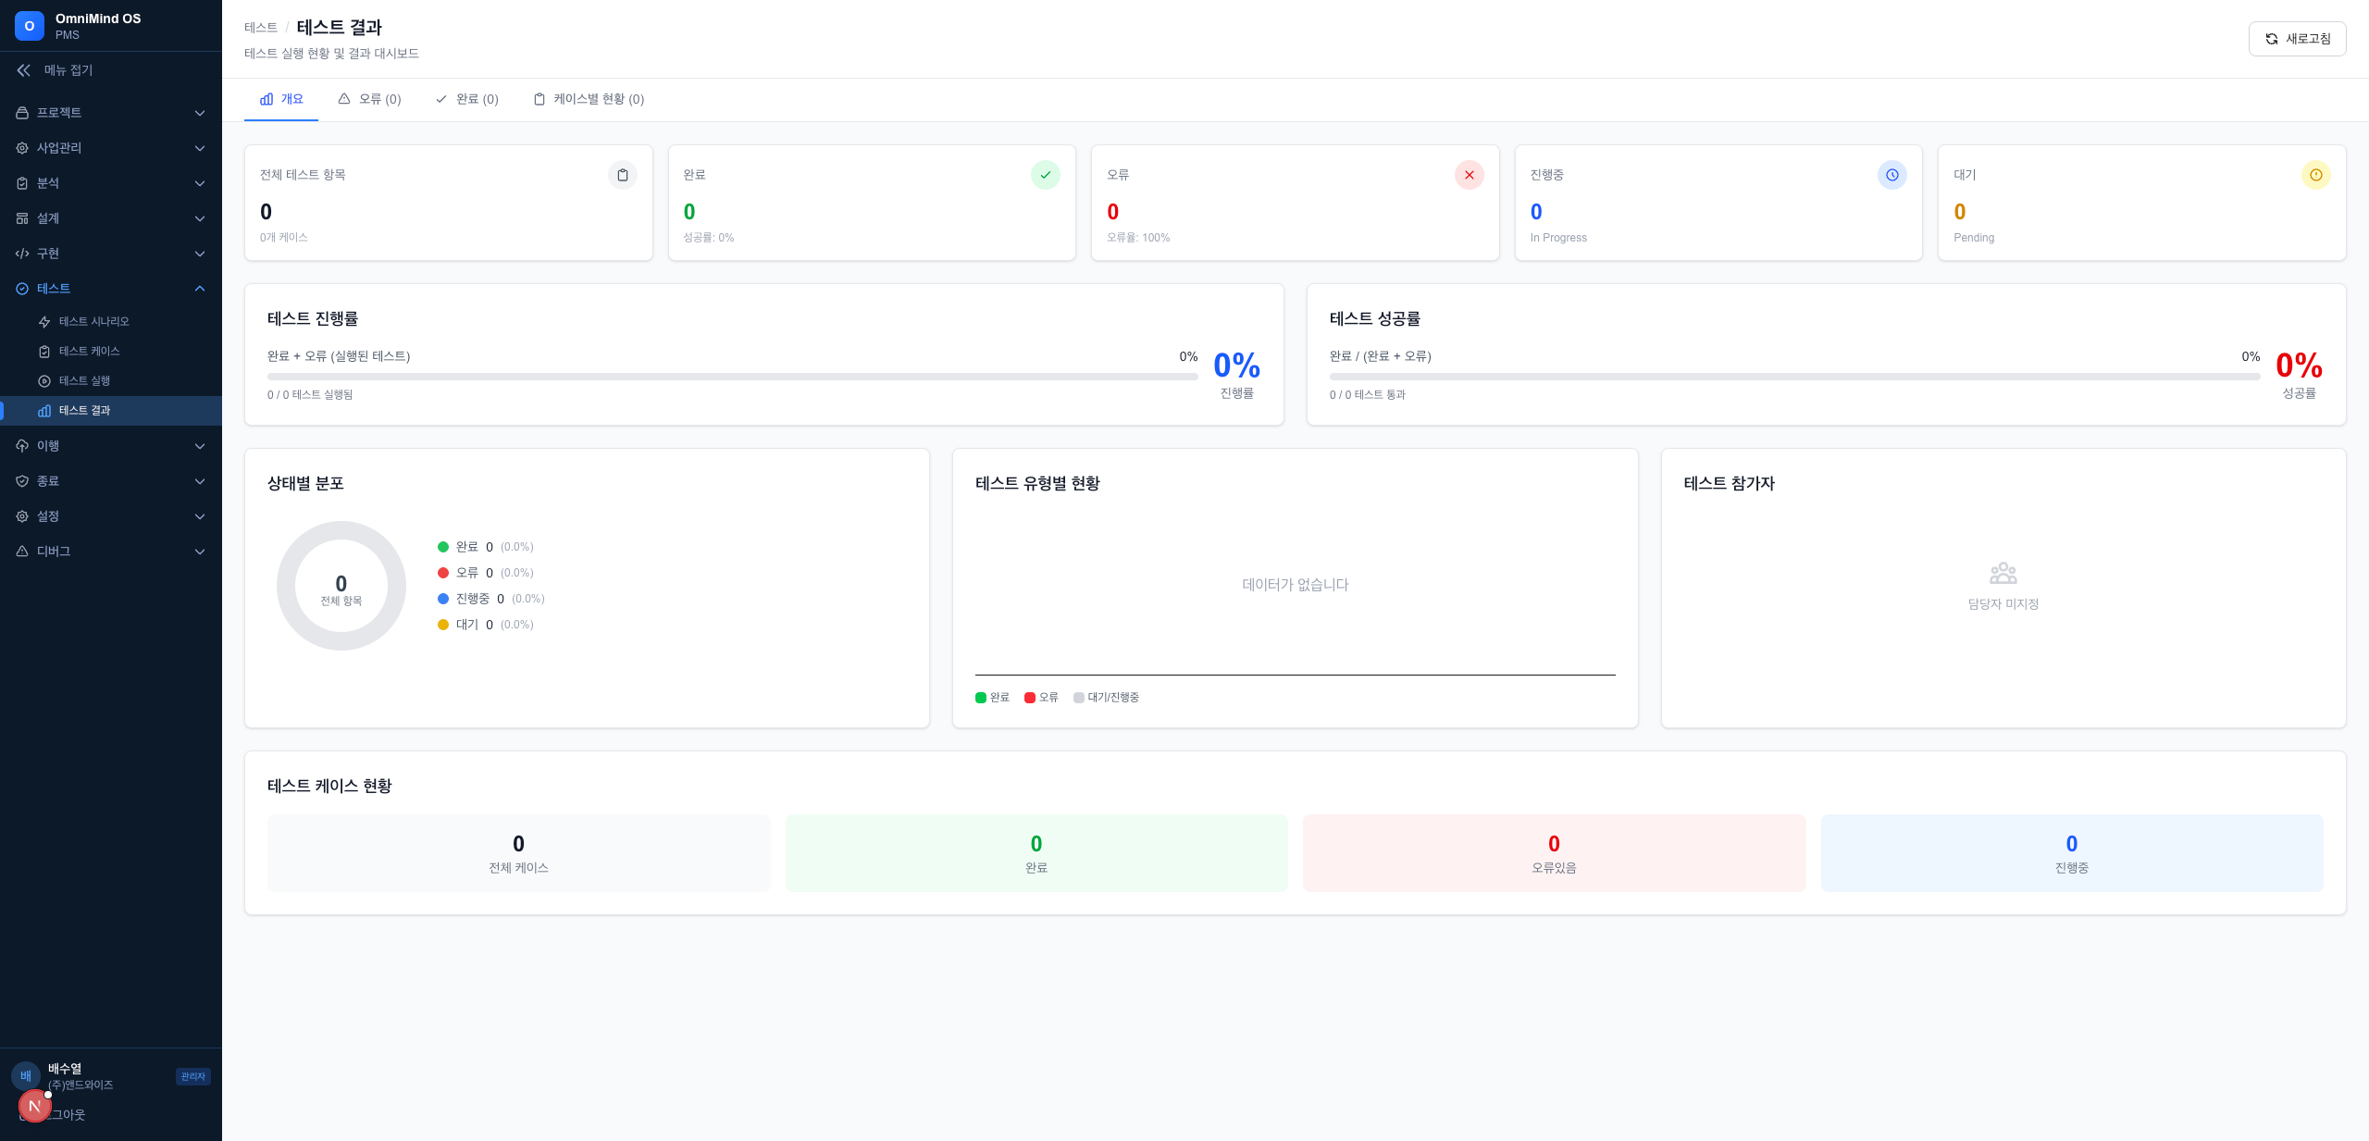
Task: Click the OmniMind OS logo icon
Action: pos(29,26)
